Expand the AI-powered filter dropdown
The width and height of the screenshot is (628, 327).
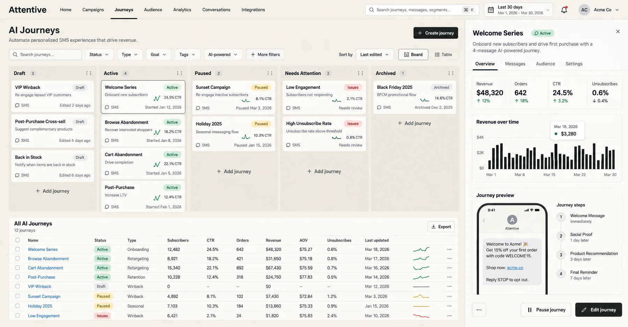pyautogui.click(x=223, y=54)
